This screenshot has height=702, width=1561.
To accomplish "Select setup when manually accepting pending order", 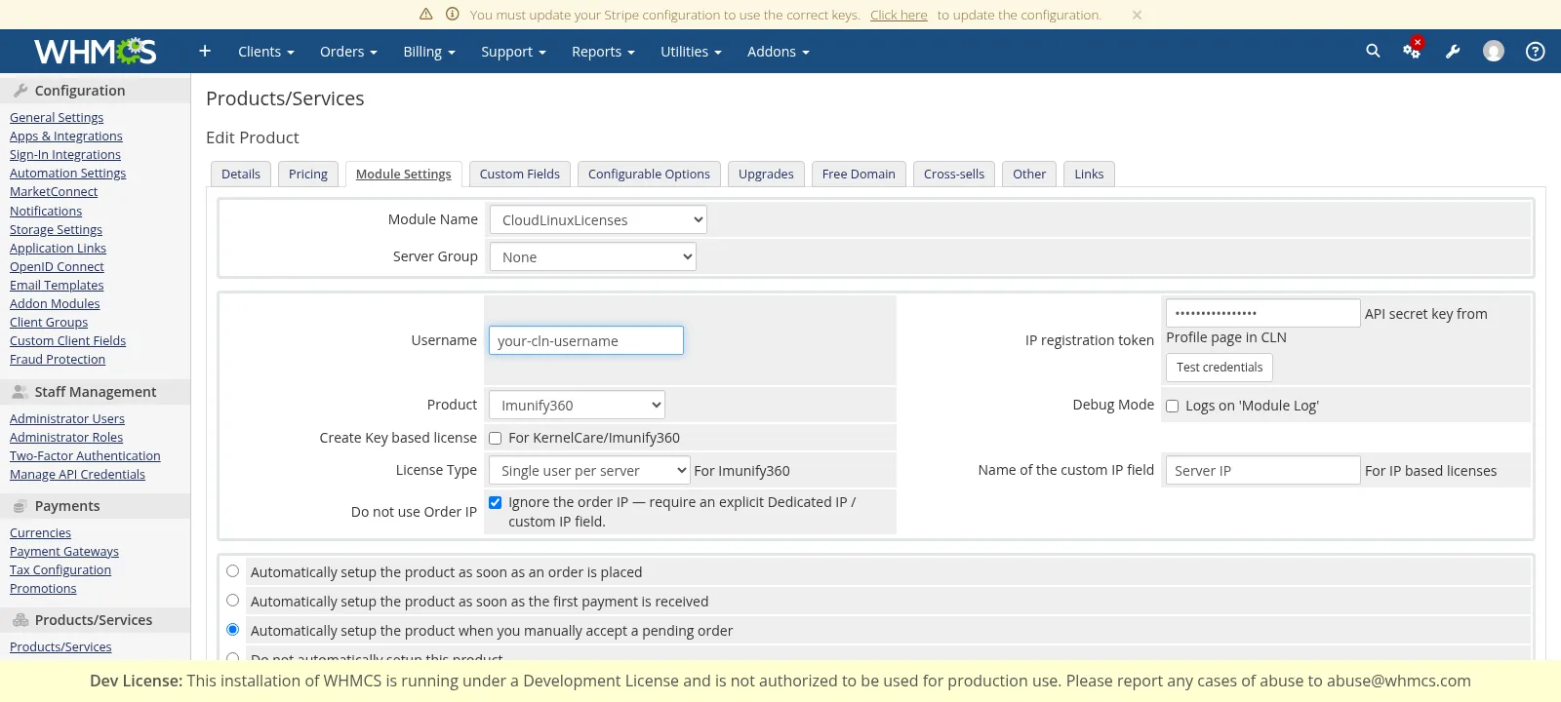I will (232, 630).
